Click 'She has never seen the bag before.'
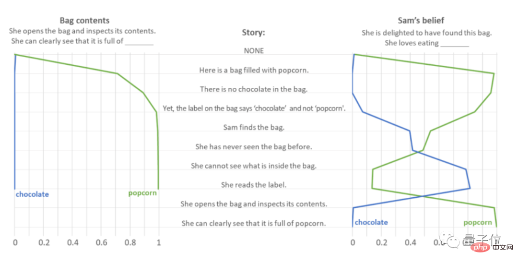Screen dimensions: 518x263 [x=254, y=147]
